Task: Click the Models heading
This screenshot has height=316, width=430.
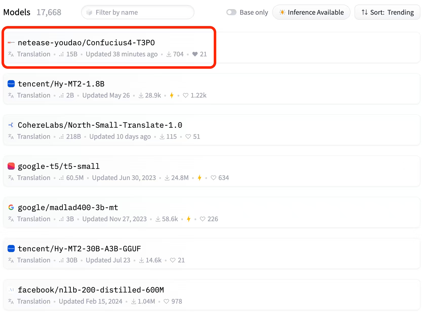Action: 17,12
